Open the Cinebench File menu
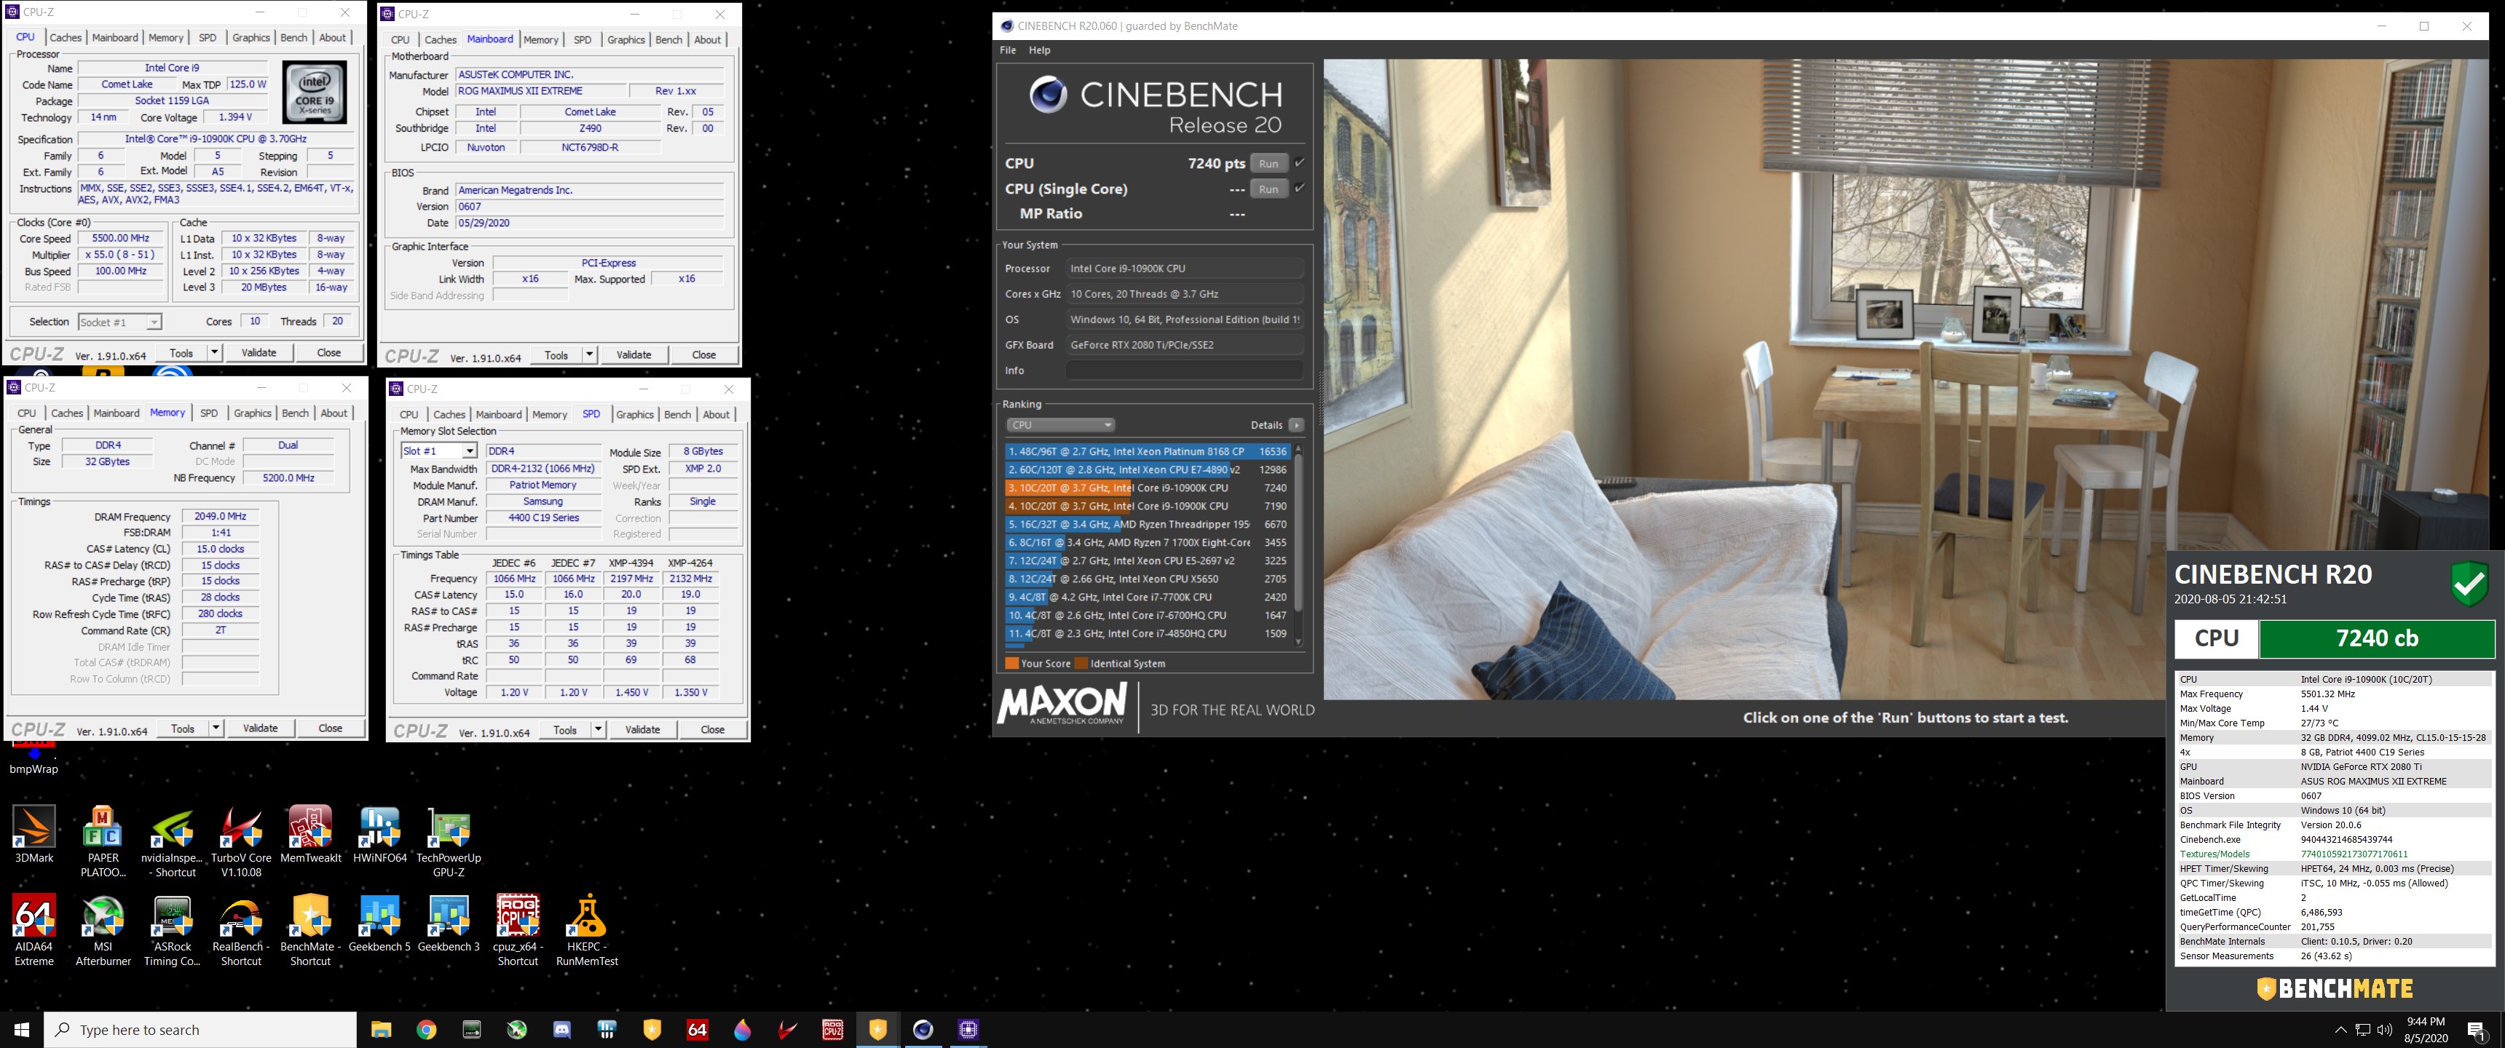Image resolution: width=2505 pixels, height=1048 pixels. [1007, 49]
